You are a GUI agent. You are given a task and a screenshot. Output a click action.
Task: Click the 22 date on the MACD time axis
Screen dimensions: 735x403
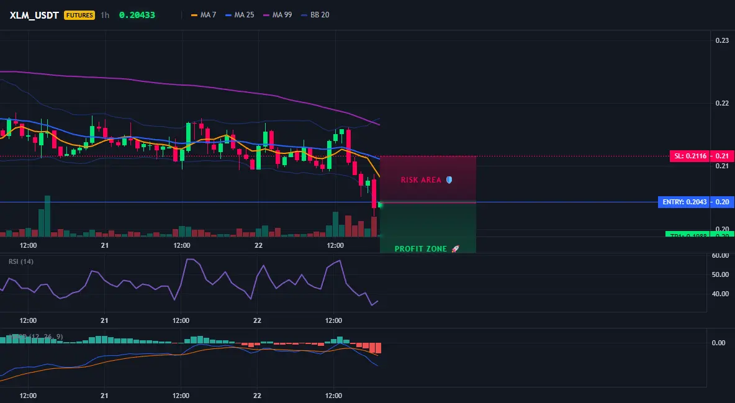(257, 396)
